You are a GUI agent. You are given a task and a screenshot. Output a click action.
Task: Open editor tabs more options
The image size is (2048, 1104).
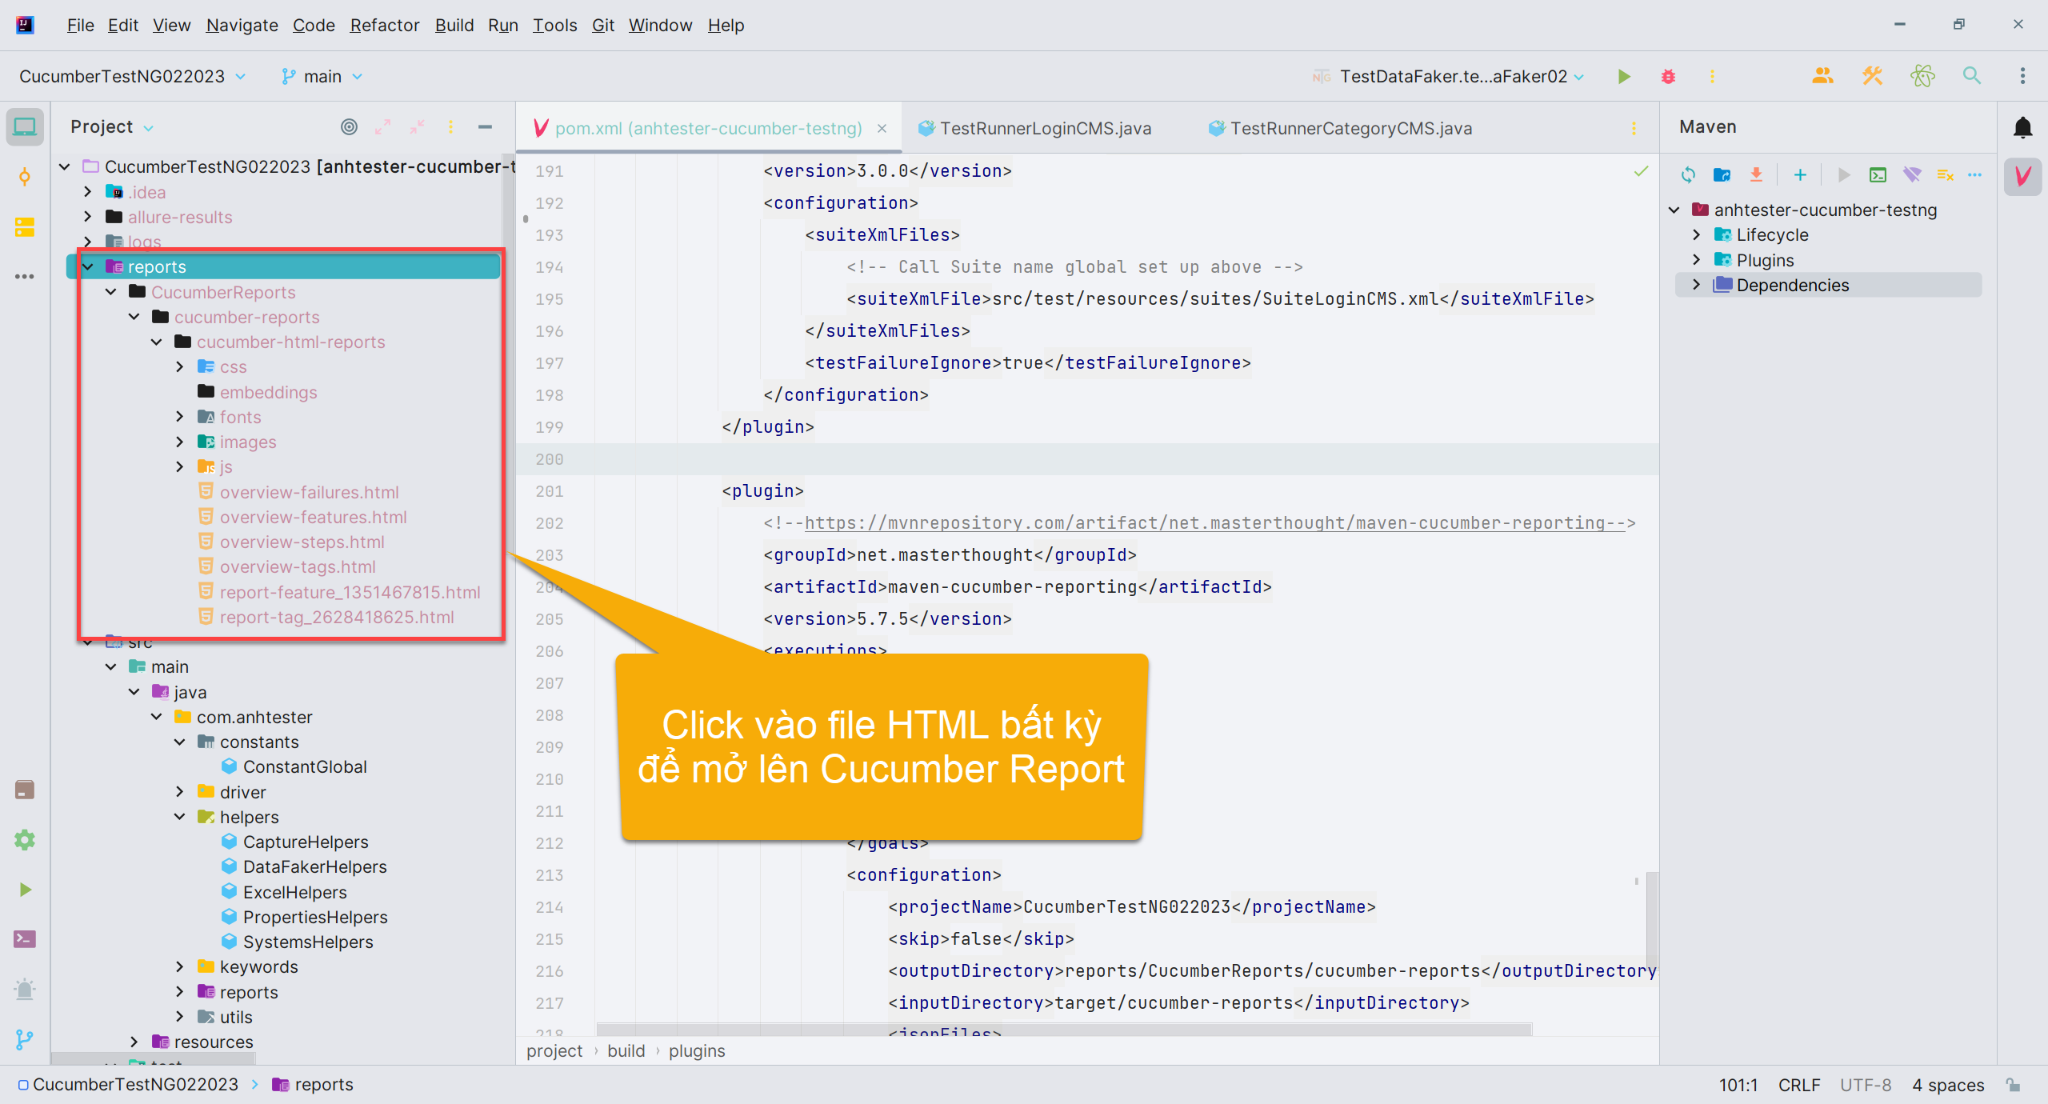pos(1634,128)
